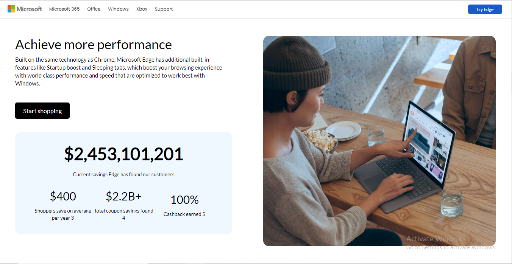Open the Office navigation link
Image resolution: width=512 pixels, height=264 pixels.
coord(94,9)
